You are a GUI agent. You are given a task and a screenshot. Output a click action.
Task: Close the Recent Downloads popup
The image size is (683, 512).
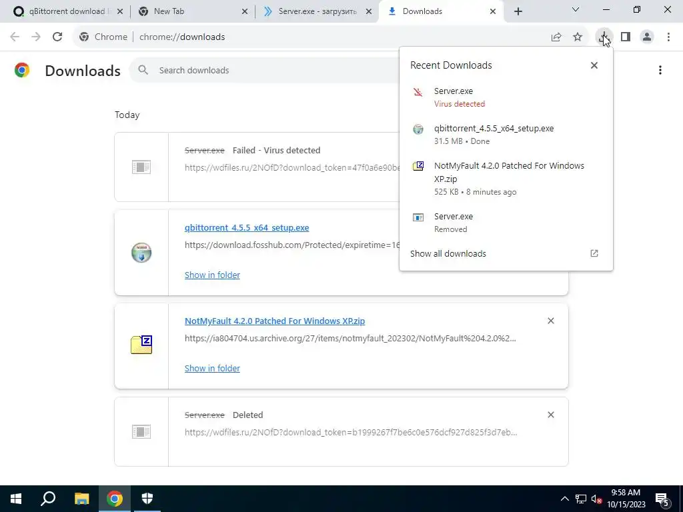[x=594, y=65]
